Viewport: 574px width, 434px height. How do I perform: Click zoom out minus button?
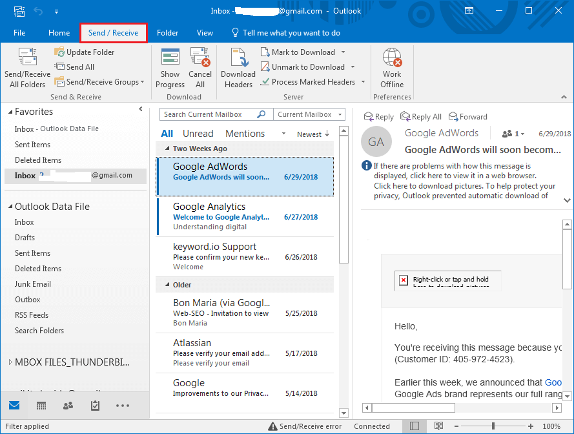click(x=456, y=426)
